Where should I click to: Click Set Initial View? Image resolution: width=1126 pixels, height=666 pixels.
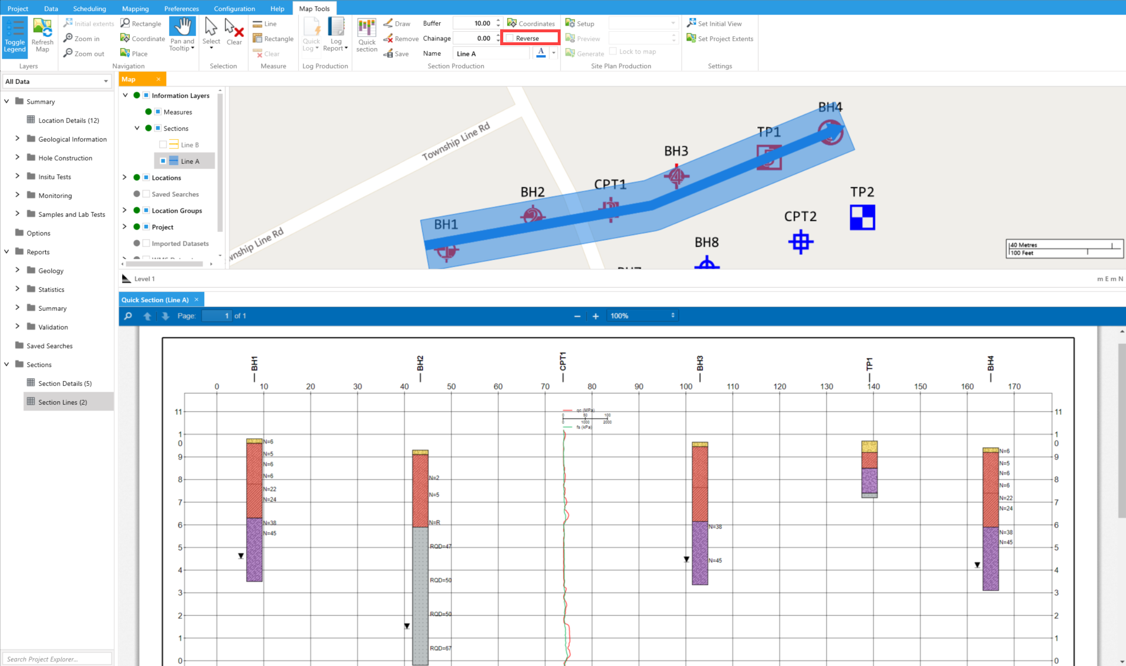714,23
